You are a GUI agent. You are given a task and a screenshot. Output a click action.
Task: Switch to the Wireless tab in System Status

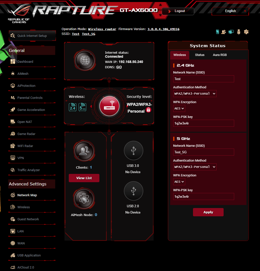click(x=180, y=55)
